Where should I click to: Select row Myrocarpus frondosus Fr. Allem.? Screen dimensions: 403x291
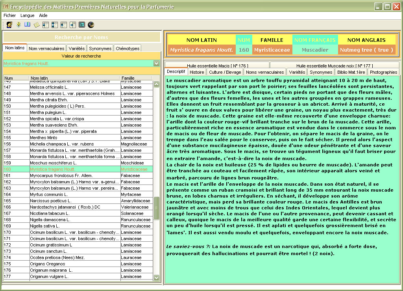78,175
